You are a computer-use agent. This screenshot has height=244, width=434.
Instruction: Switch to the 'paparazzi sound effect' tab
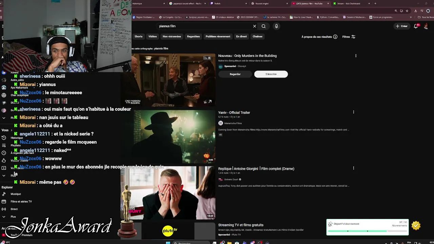click(x=188, y=3)
